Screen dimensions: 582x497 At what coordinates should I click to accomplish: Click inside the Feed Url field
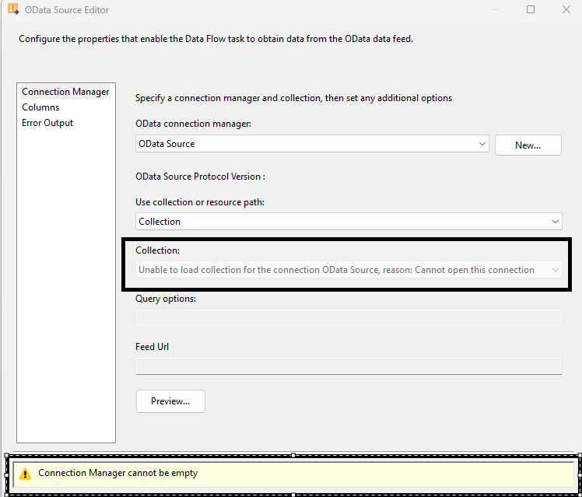[x=349, y=366]
